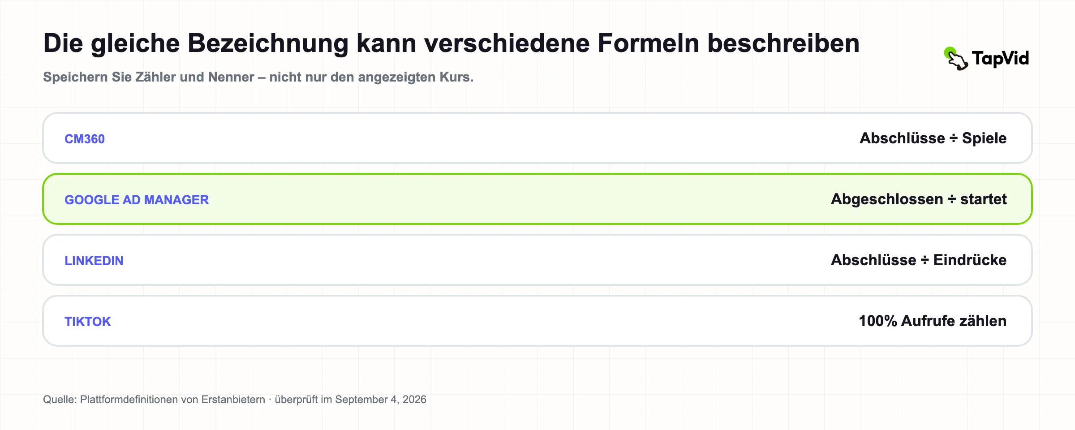The height and width of the screenshot is (430, 1075).
Task: Click the TapVid wordmark text
Action: [x=1000, y=59]
